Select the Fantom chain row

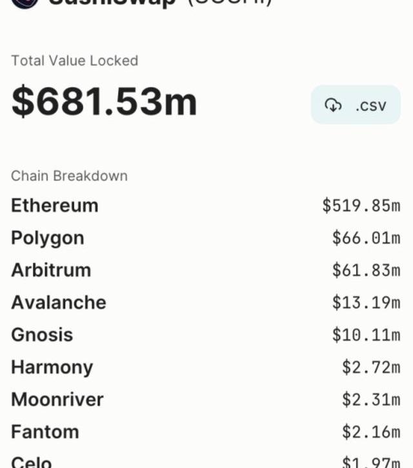coord(206,432)
